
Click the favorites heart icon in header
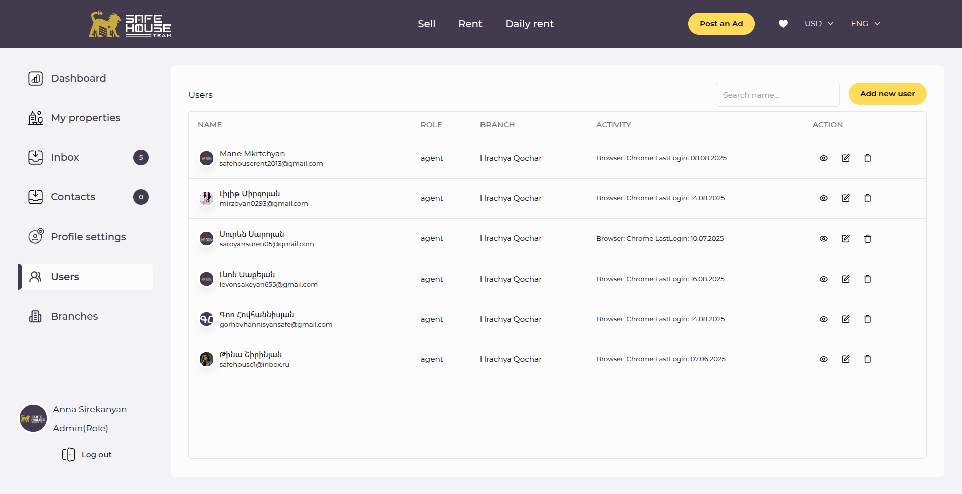coord(783,24)
